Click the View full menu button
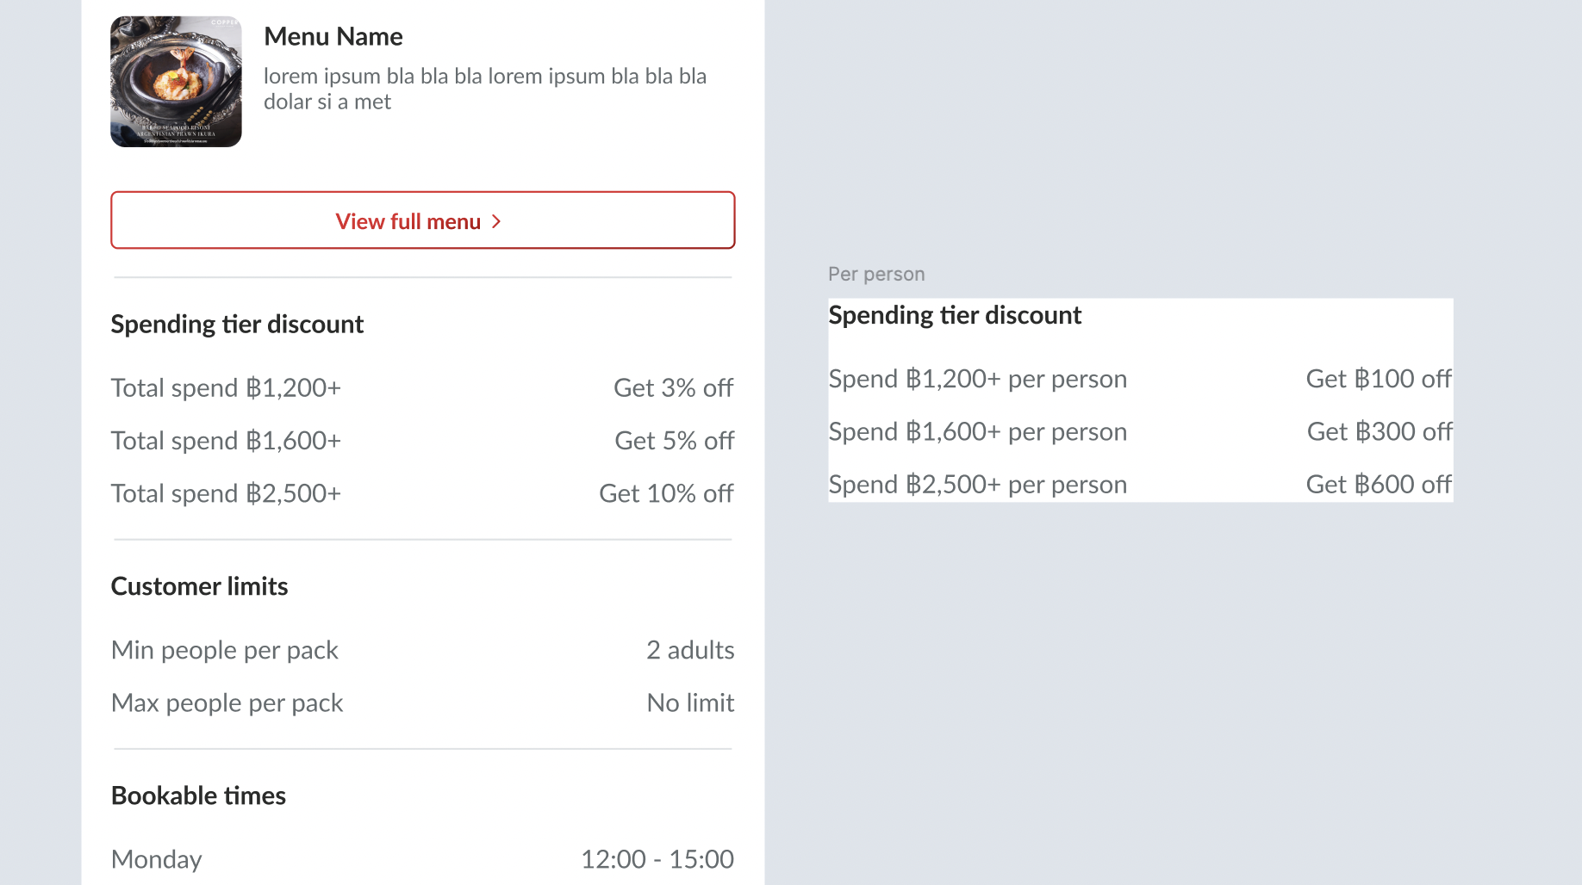 [422, 220]
